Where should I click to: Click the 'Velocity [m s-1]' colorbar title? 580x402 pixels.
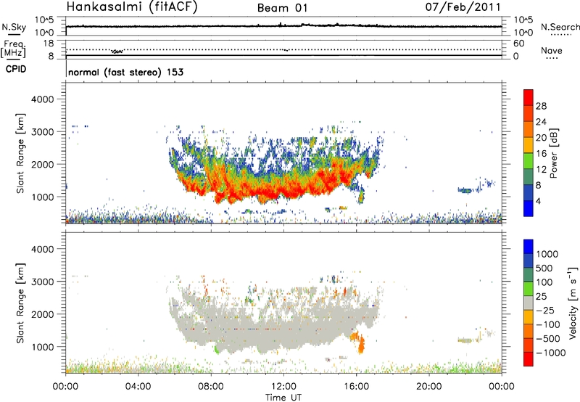coord(573,303)
